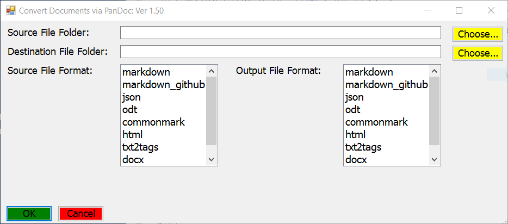Viewport: 508px width, 224px height.
Task: Pick html in Source File Format list
Action: coord(133,135)
